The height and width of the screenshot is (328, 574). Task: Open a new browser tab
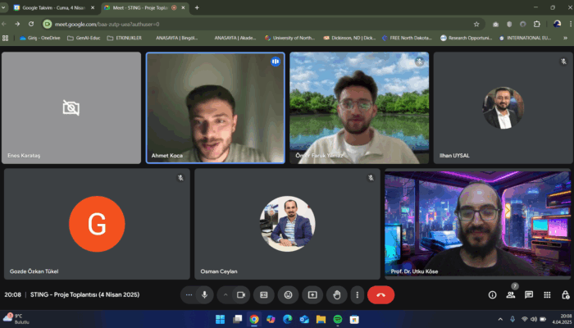(x=197, y=7)
